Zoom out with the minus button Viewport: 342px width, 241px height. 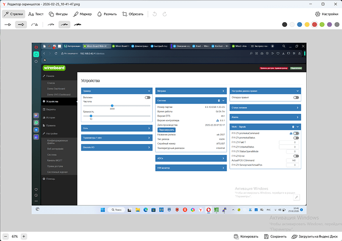tap(5, 237)
